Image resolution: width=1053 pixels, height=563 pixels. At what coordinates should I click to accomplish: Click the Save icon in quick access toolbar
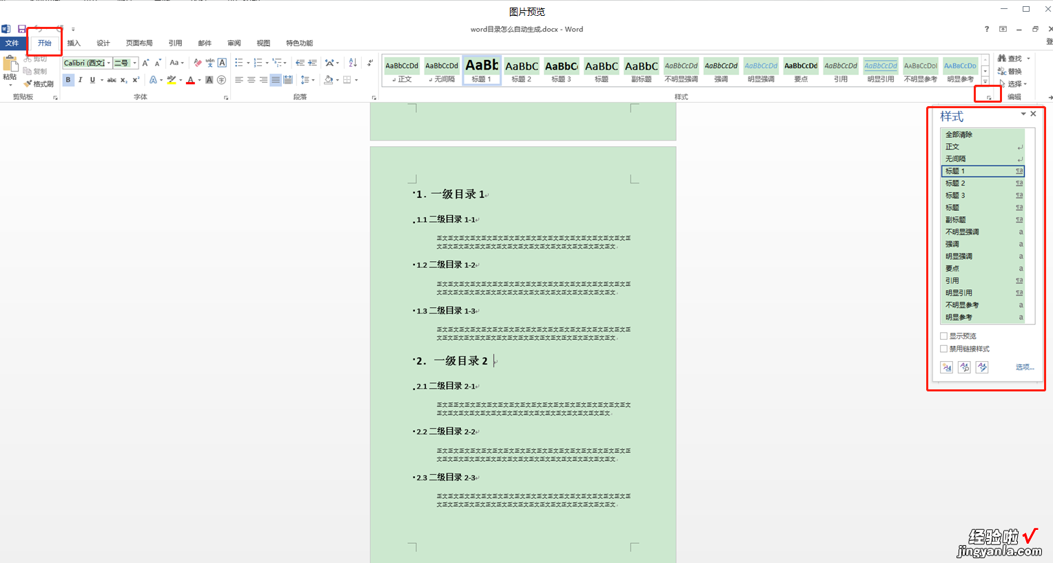[21, 29]
